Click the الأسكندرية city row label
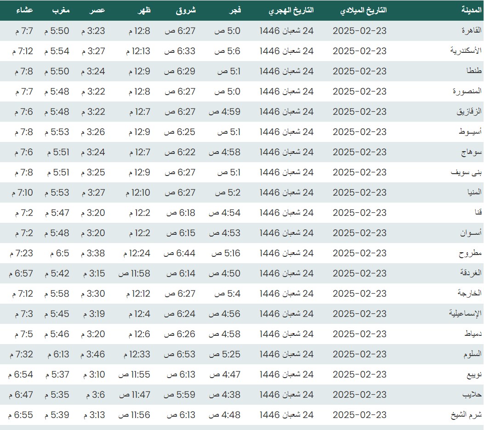 466,51
